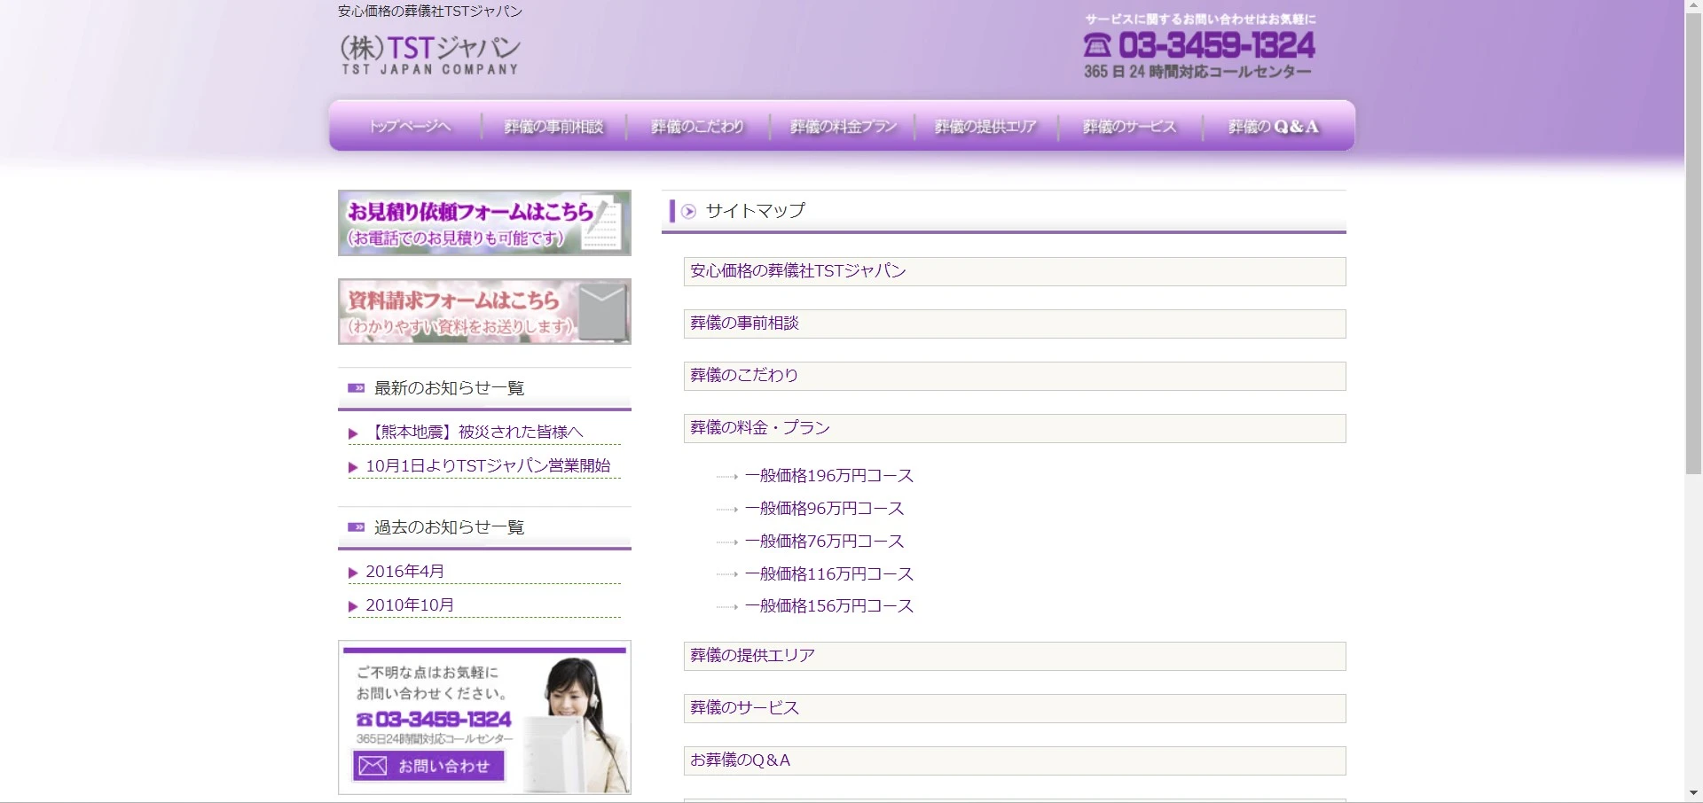Click 葬儀の提供エリア sitemap entry
Image resolution: width=1703 pixels, height=803 pixels.
point(752,656)
